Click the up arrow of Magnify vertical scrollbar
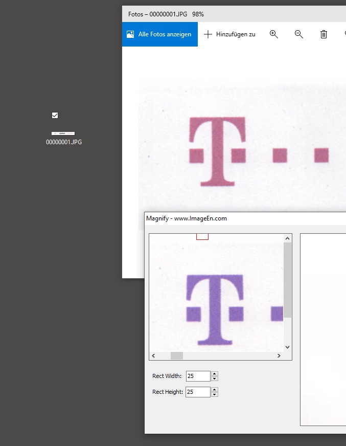The width and height of the screenshot is (346, 446). coord(287,238)
